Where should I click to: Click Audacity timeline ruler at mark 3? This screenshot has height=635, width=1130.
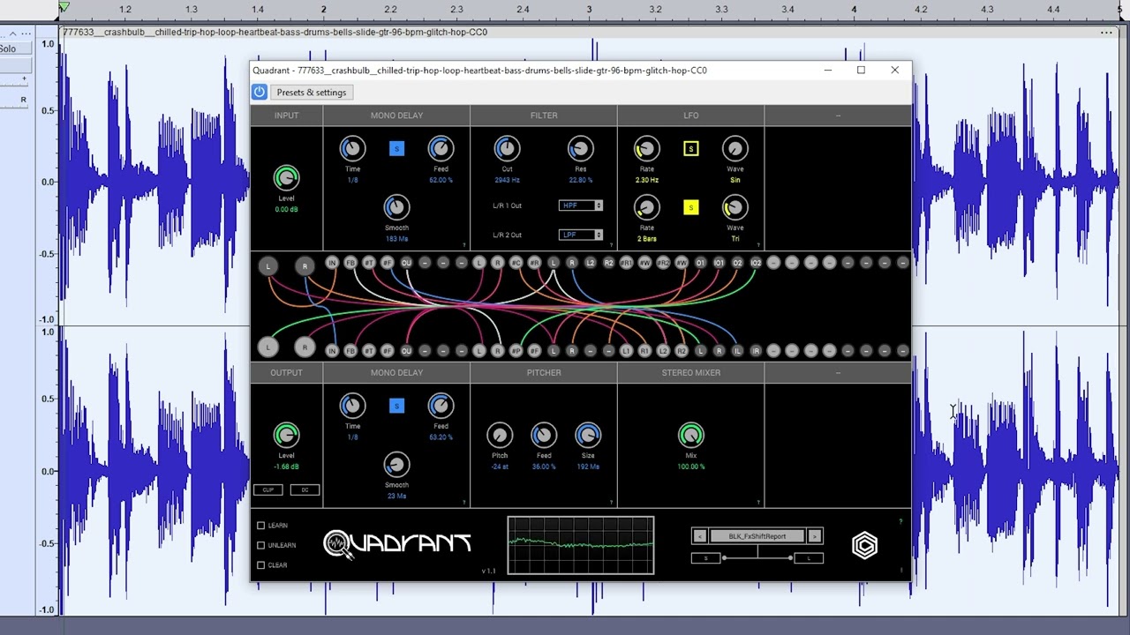pos(590,10)
